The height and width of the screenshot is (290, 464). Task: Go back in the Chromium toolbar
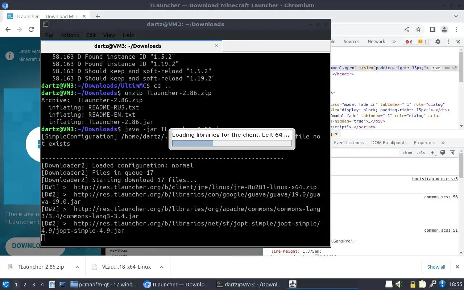[x=8, y=29]
